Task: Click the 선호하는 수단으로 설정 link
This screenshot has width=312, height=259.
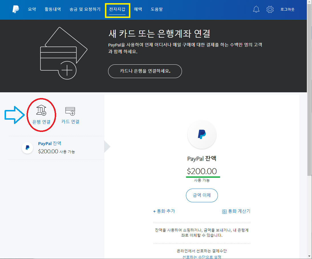Action: pos(202,257)
